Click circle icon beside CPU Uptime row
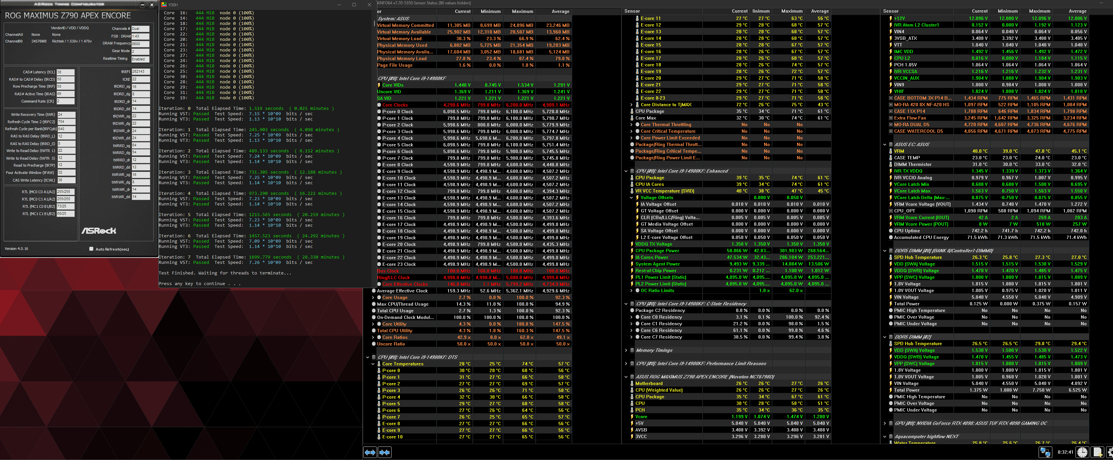Image resolution: width=1113 pixels, height=460 pixels. click(x=891, y=231)
